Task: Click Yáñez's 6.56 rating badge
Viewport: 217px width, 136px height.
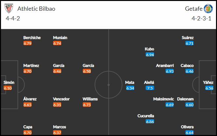Action: 209,88
